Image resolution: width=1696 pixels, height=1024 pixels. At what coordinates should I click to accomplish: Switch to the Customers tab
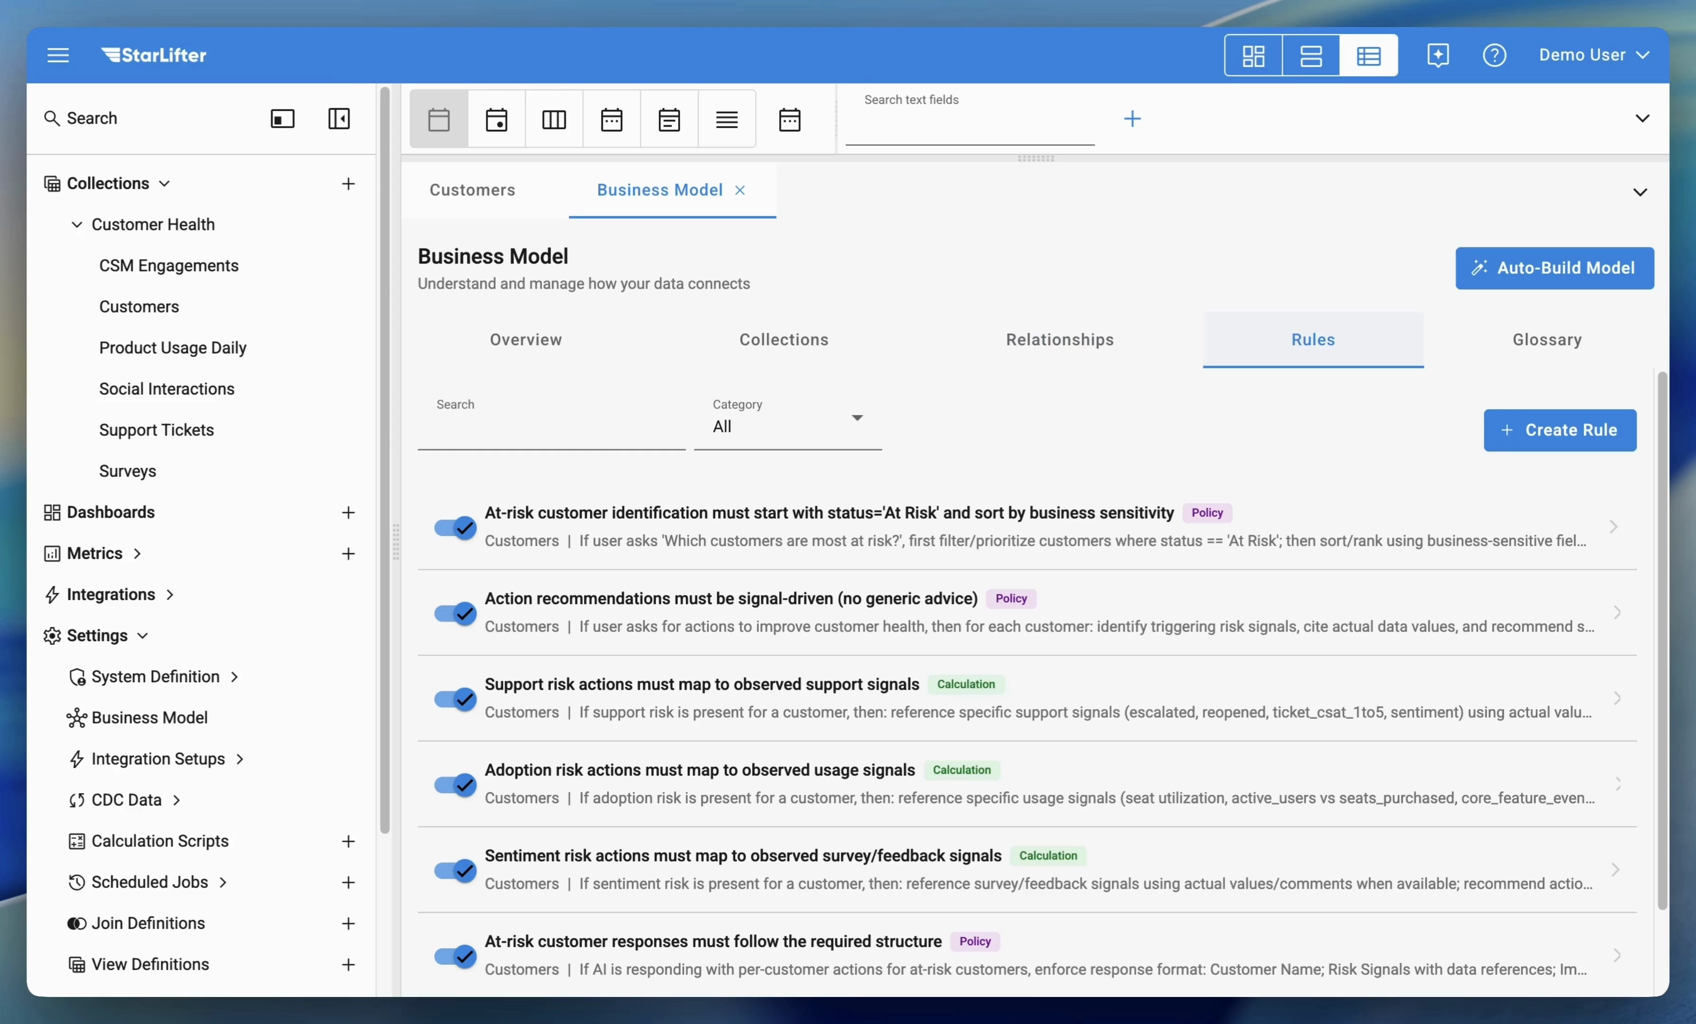471,190
